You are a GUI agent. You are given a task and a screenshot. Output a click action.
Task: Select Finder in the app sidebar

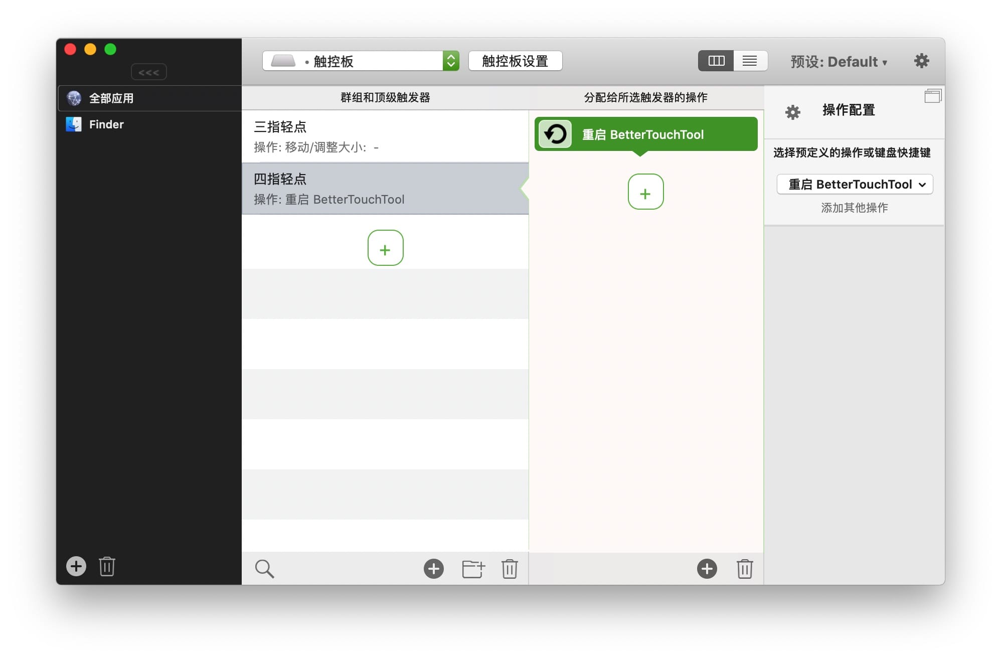coord(106,124)
